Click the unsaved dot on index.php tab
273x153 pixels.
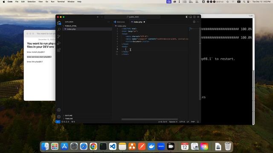144,22
